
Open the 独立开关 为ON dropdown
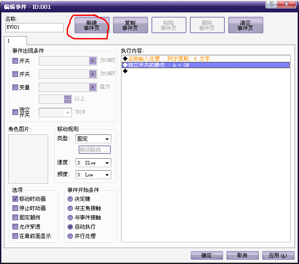tap(56, 112)
